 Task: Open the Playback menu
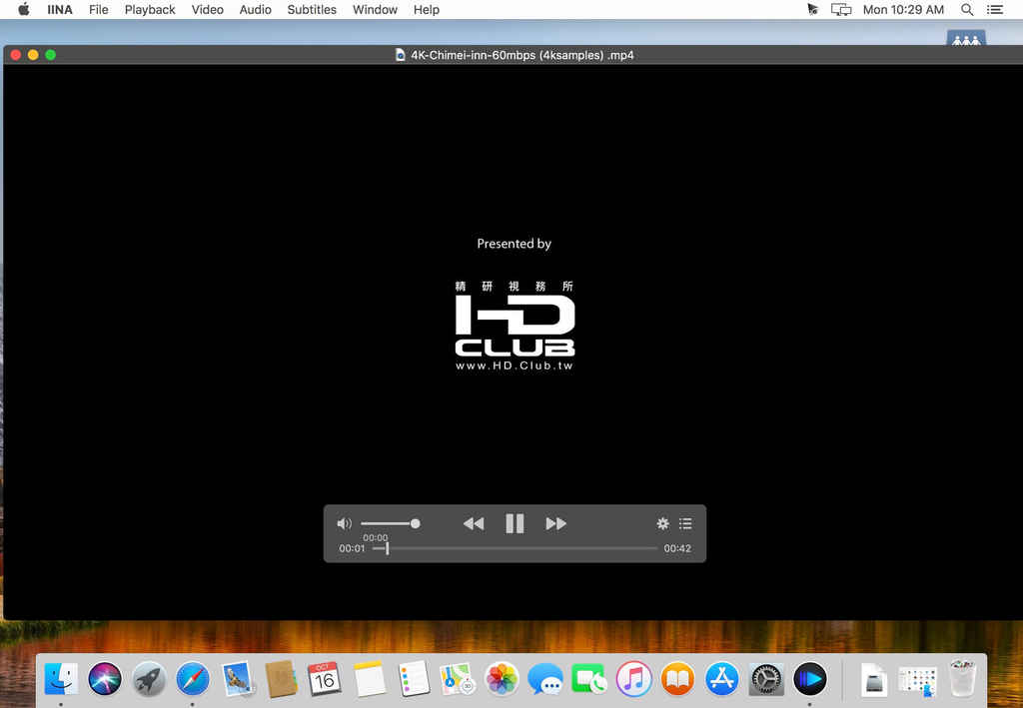(150, 10)
